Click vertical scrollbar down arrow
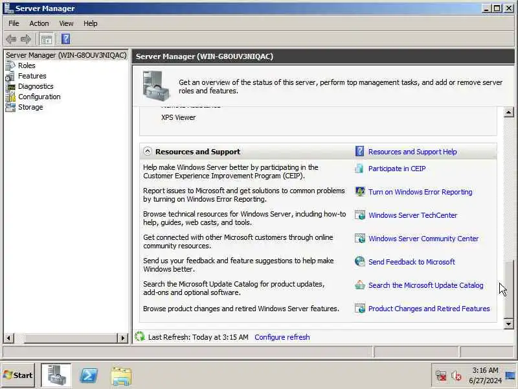Viewport: 518px width, 389px height. [509, 324]
